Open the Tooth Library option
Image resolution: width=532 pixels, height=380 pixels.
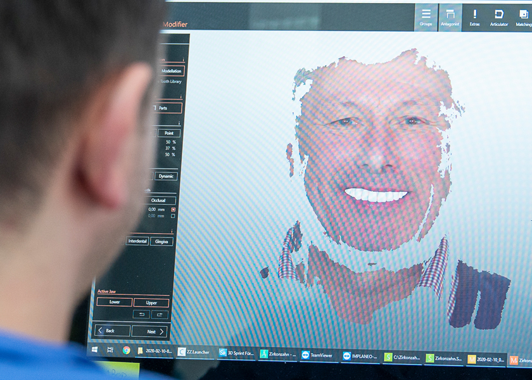(x=170, y=82)
